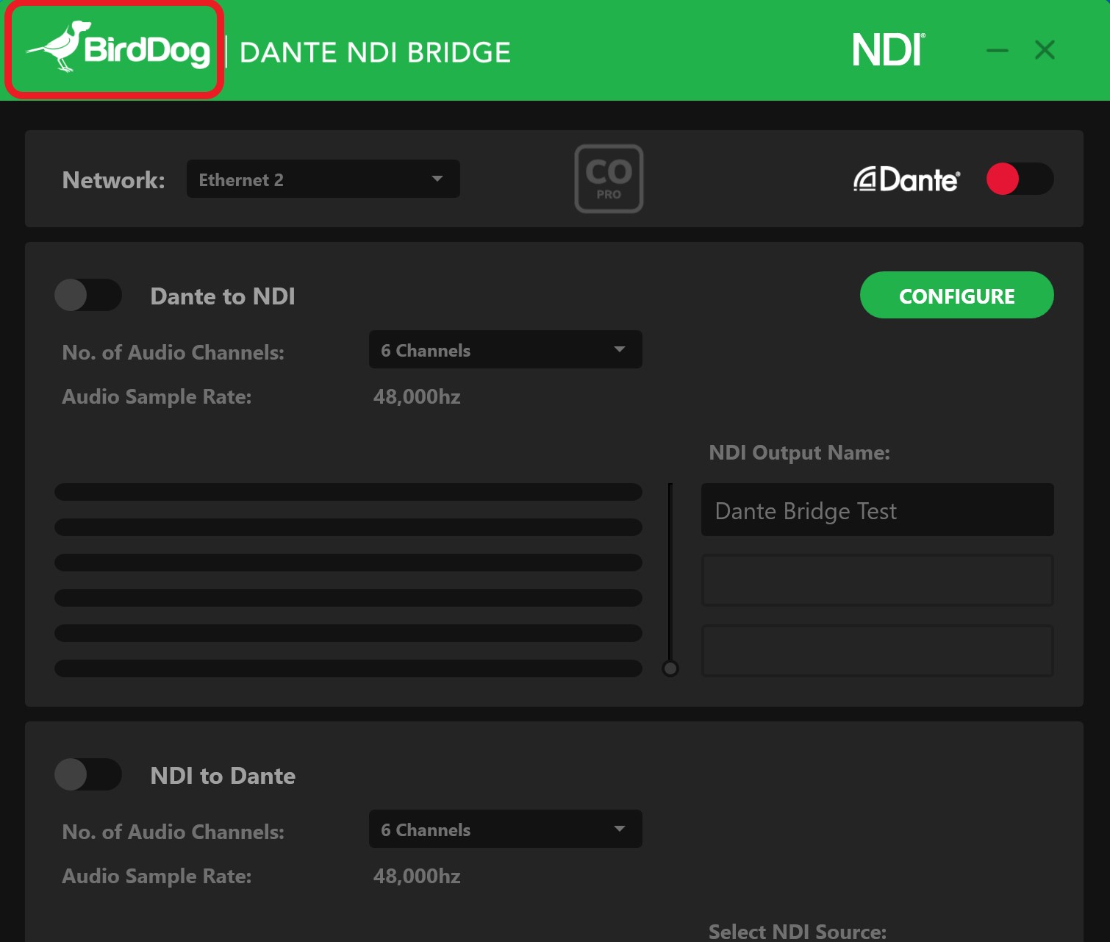This screenshot has width=1110, height=942.
Task: Click the Dante Bridge Test name field
Action: (878, 510)
